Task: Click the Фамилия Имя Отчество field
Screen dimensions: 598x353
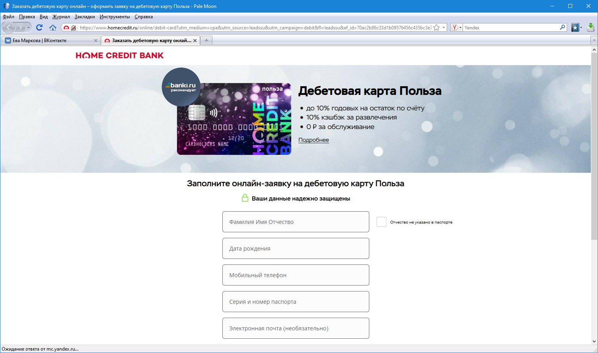Action: [296, 222]
